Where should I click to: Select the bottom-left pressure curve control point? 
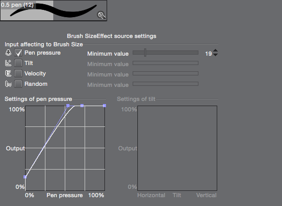pyautogui.click(x=25, y=177)
